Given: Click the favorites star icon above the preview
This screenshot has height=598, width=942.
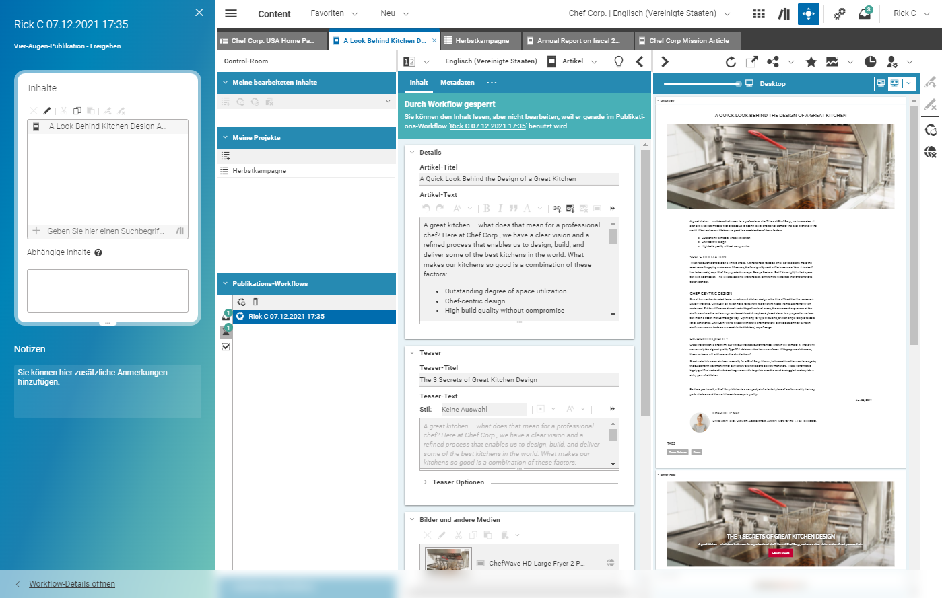Looking at the screenshot, I should pyautogui.click(x=811, y=61).
